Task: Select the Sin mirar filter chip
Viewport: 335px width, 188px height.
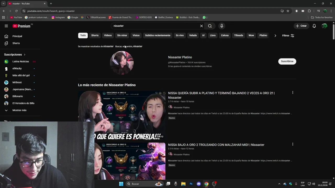Action: (122, 36)
